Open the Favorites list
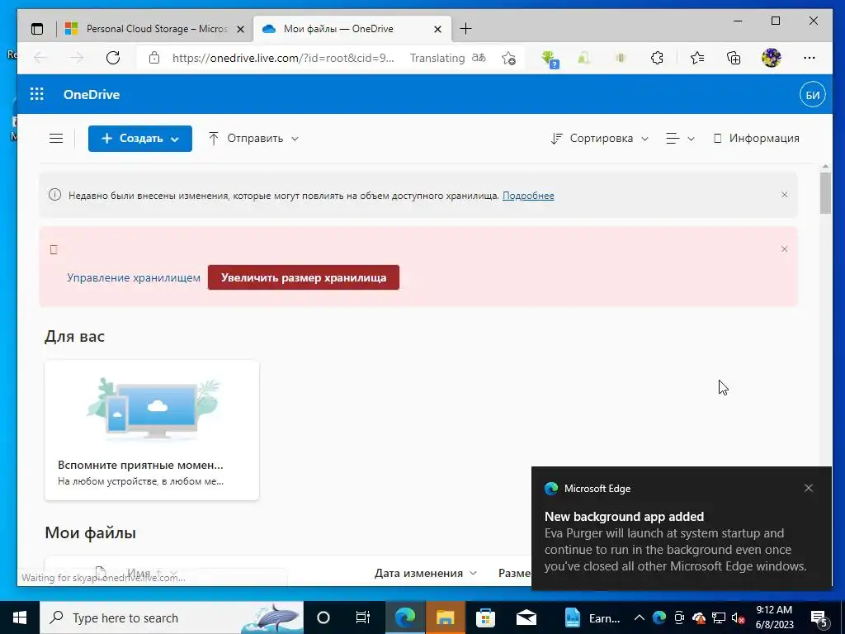This screenshot has height=634, width=845. tap(696, 58)
